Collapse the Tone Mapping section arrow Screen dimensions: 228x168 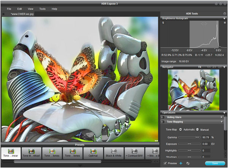point(222,122)
